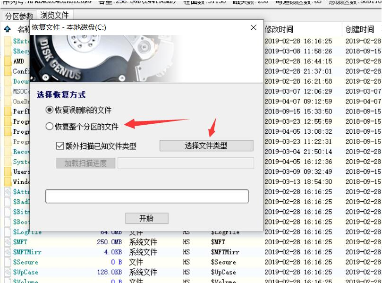Screen dimensions: 382x283
Task: Click modified time 2019-03-09 09:32:49
Action: [x=298, y=172]
